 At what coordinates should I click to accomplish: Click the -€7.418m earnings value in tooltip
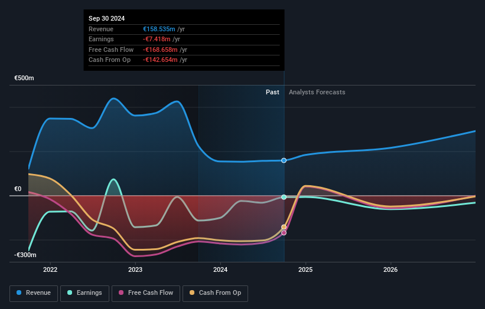pos(157,39)
